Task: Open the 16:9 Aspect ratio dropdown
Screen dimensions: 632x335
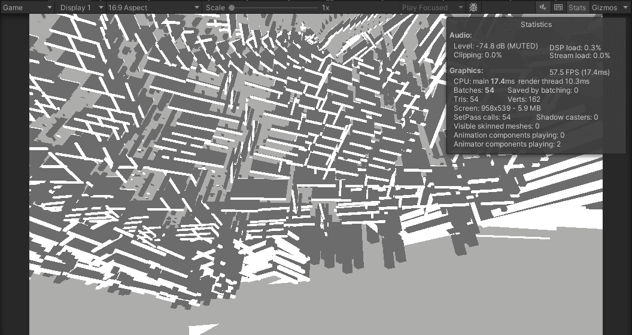Action: (154, 7)
